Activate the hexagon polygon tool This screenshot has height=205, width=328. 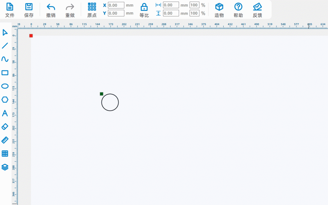click(x=5, y=100)
